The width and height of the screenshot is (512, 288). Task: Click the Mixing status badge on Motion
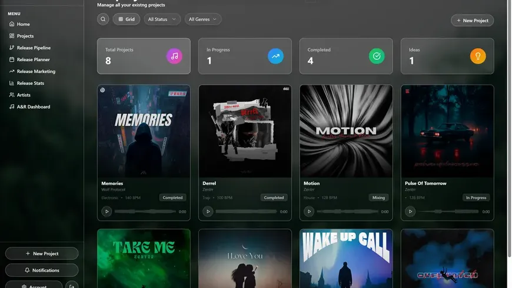tap(378, 197)
